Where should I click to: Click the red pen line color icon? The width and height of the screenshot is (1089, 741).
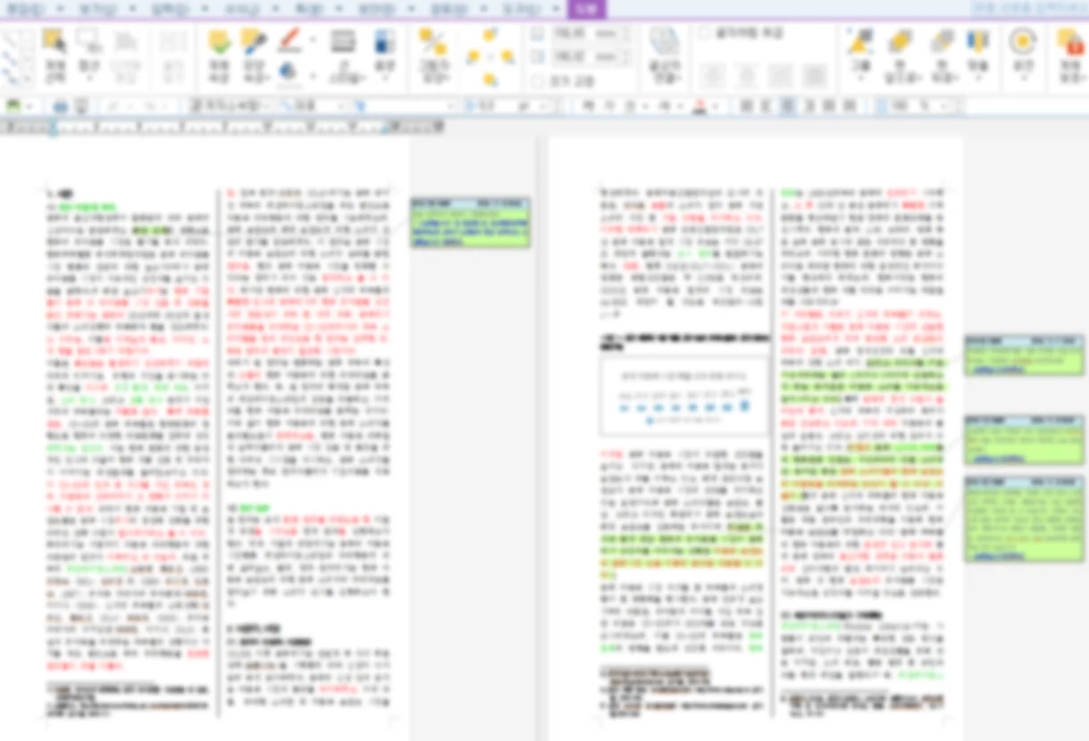point(289,41)
